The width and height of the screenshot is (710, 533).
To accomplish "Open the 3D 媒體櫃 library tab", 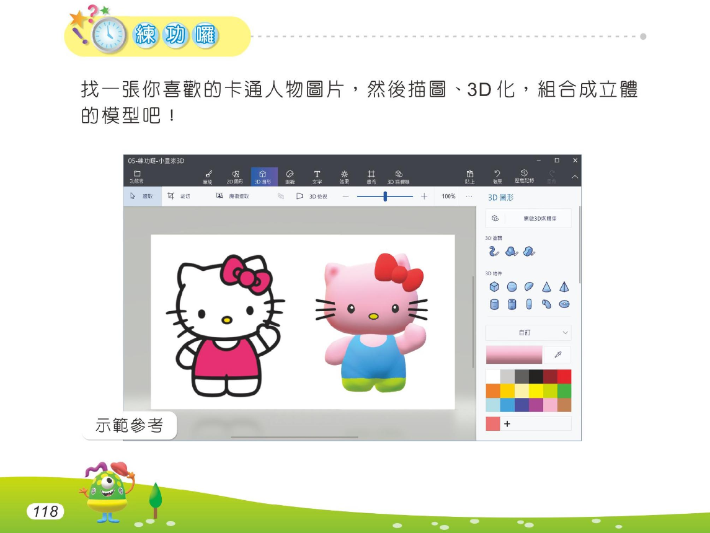I will tap(399, 177).
